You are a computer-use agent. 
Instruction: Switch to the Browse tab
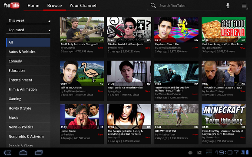(54, 6)
